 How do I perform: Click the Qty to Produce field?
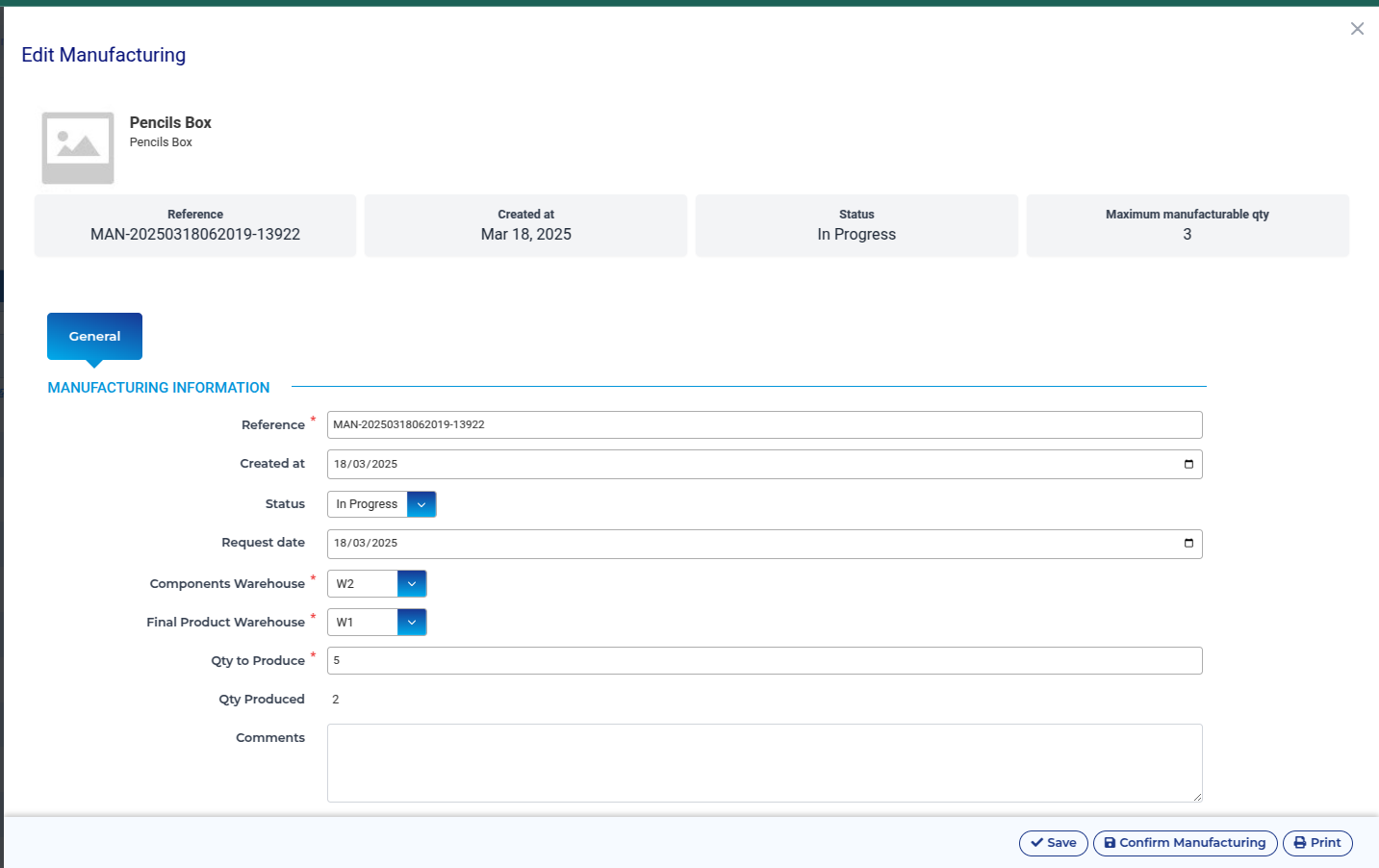pos(765,660)
